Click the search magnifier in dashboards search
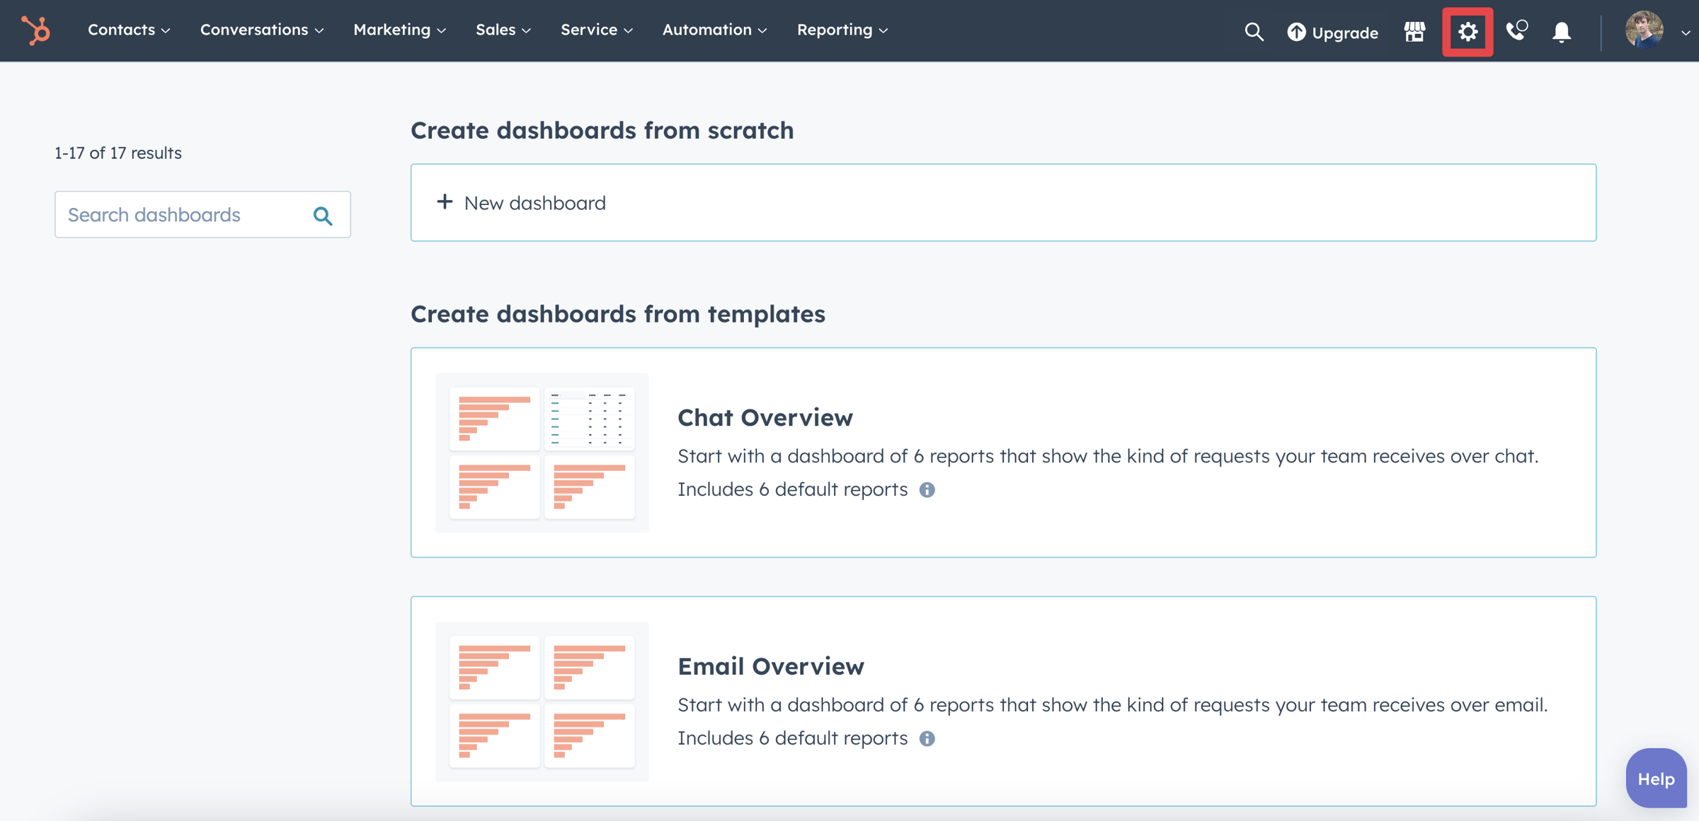The width and height of the screenshot is (1699, 821). click(x=324, y=214)
